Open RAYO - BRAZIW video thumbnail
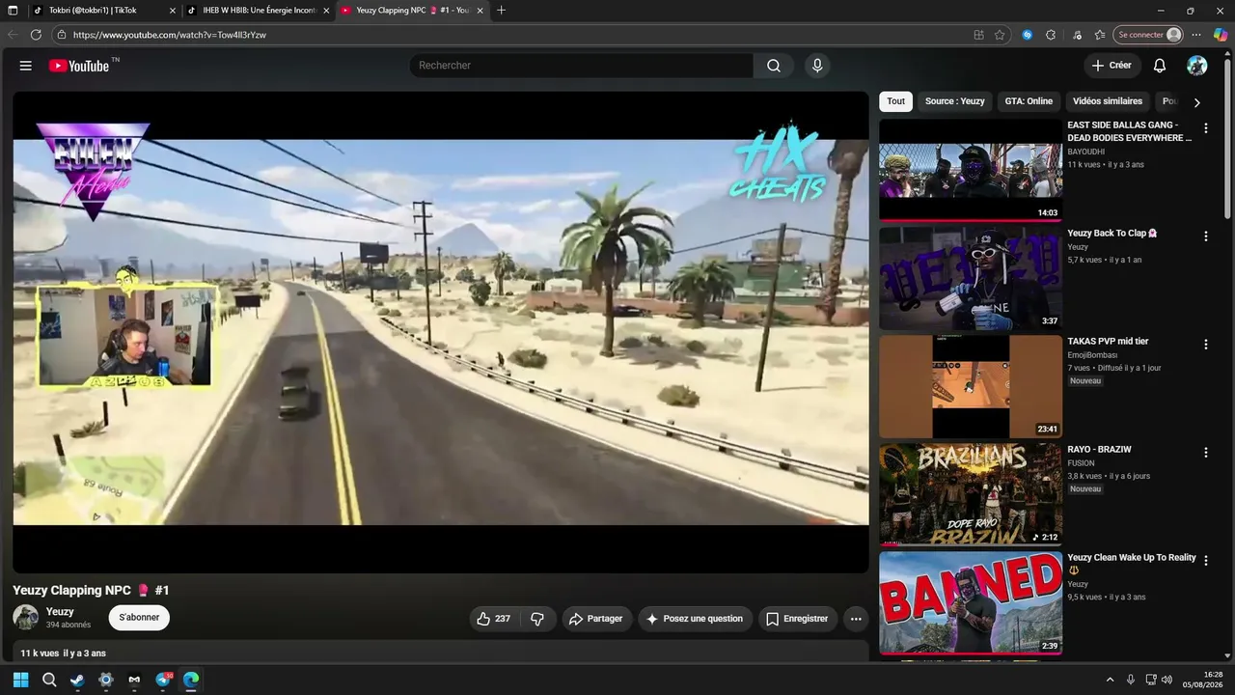Image resolution: width=1235 pixels, height=695 pixels. pos(971,494)
